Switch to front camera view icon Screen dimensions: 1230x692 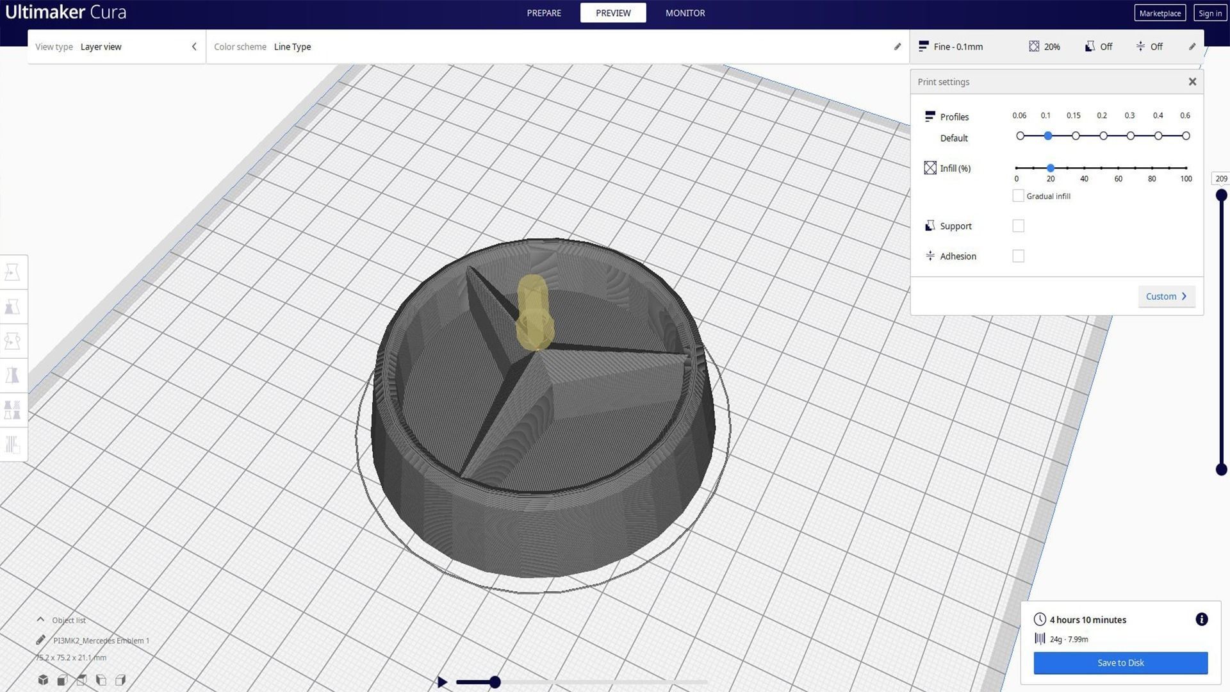coord(62,680)
